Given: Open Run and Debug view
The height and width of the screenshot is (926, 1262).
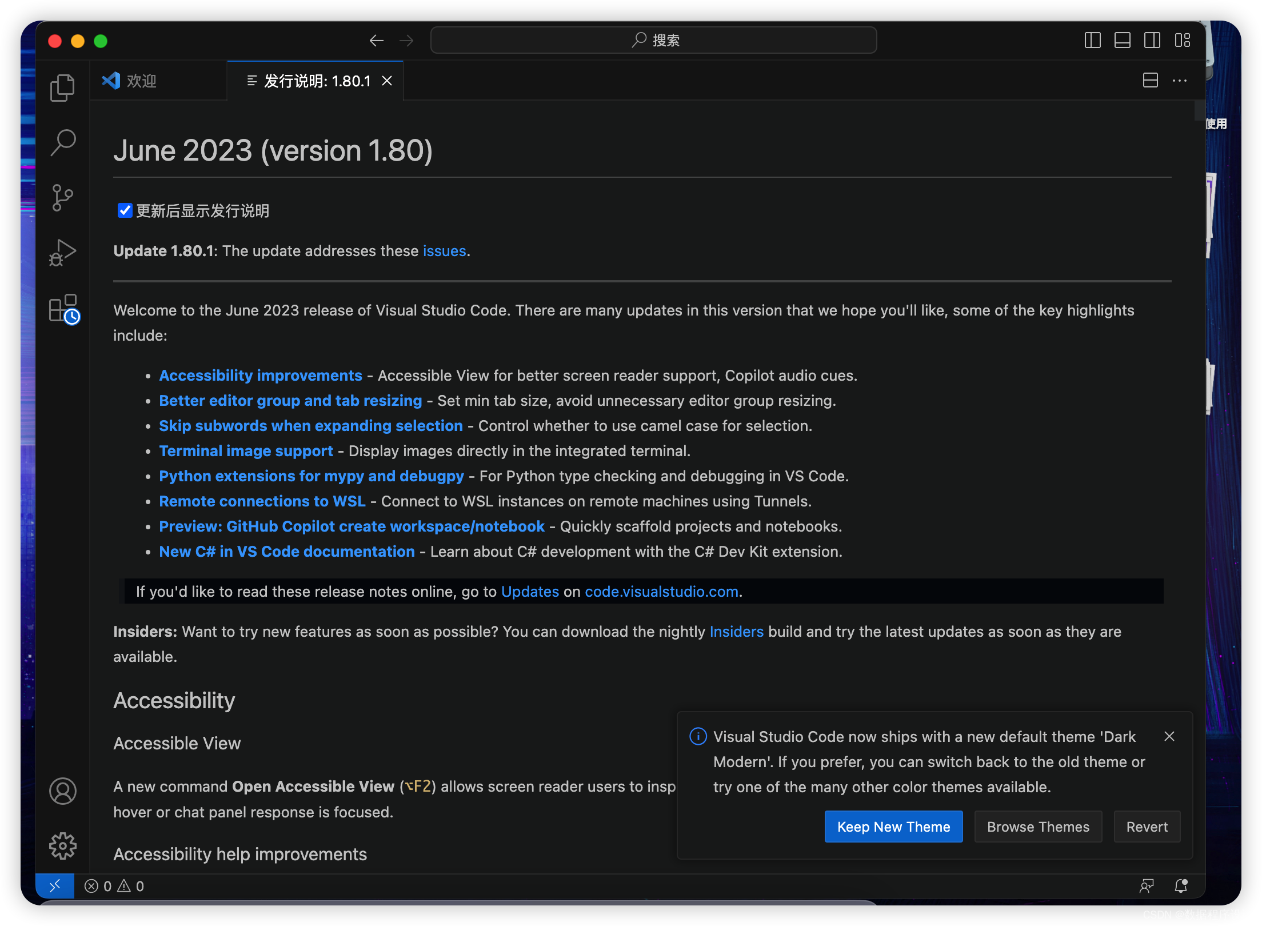Looking at the screenshot, I should [x=62, y=253].
